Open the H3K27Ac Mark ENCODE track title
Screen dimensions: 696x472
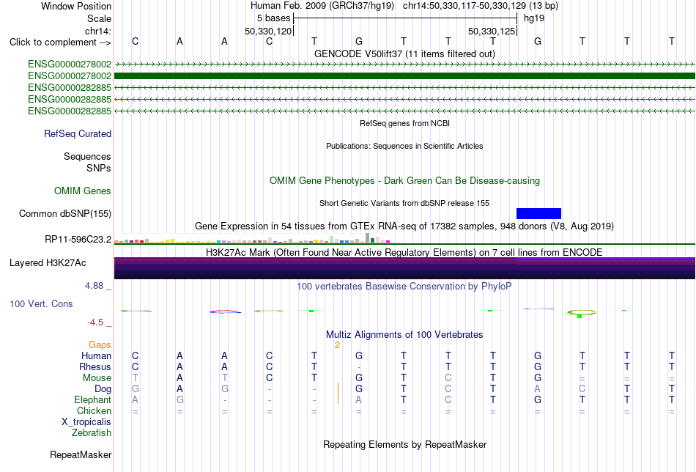coord(404,252)
